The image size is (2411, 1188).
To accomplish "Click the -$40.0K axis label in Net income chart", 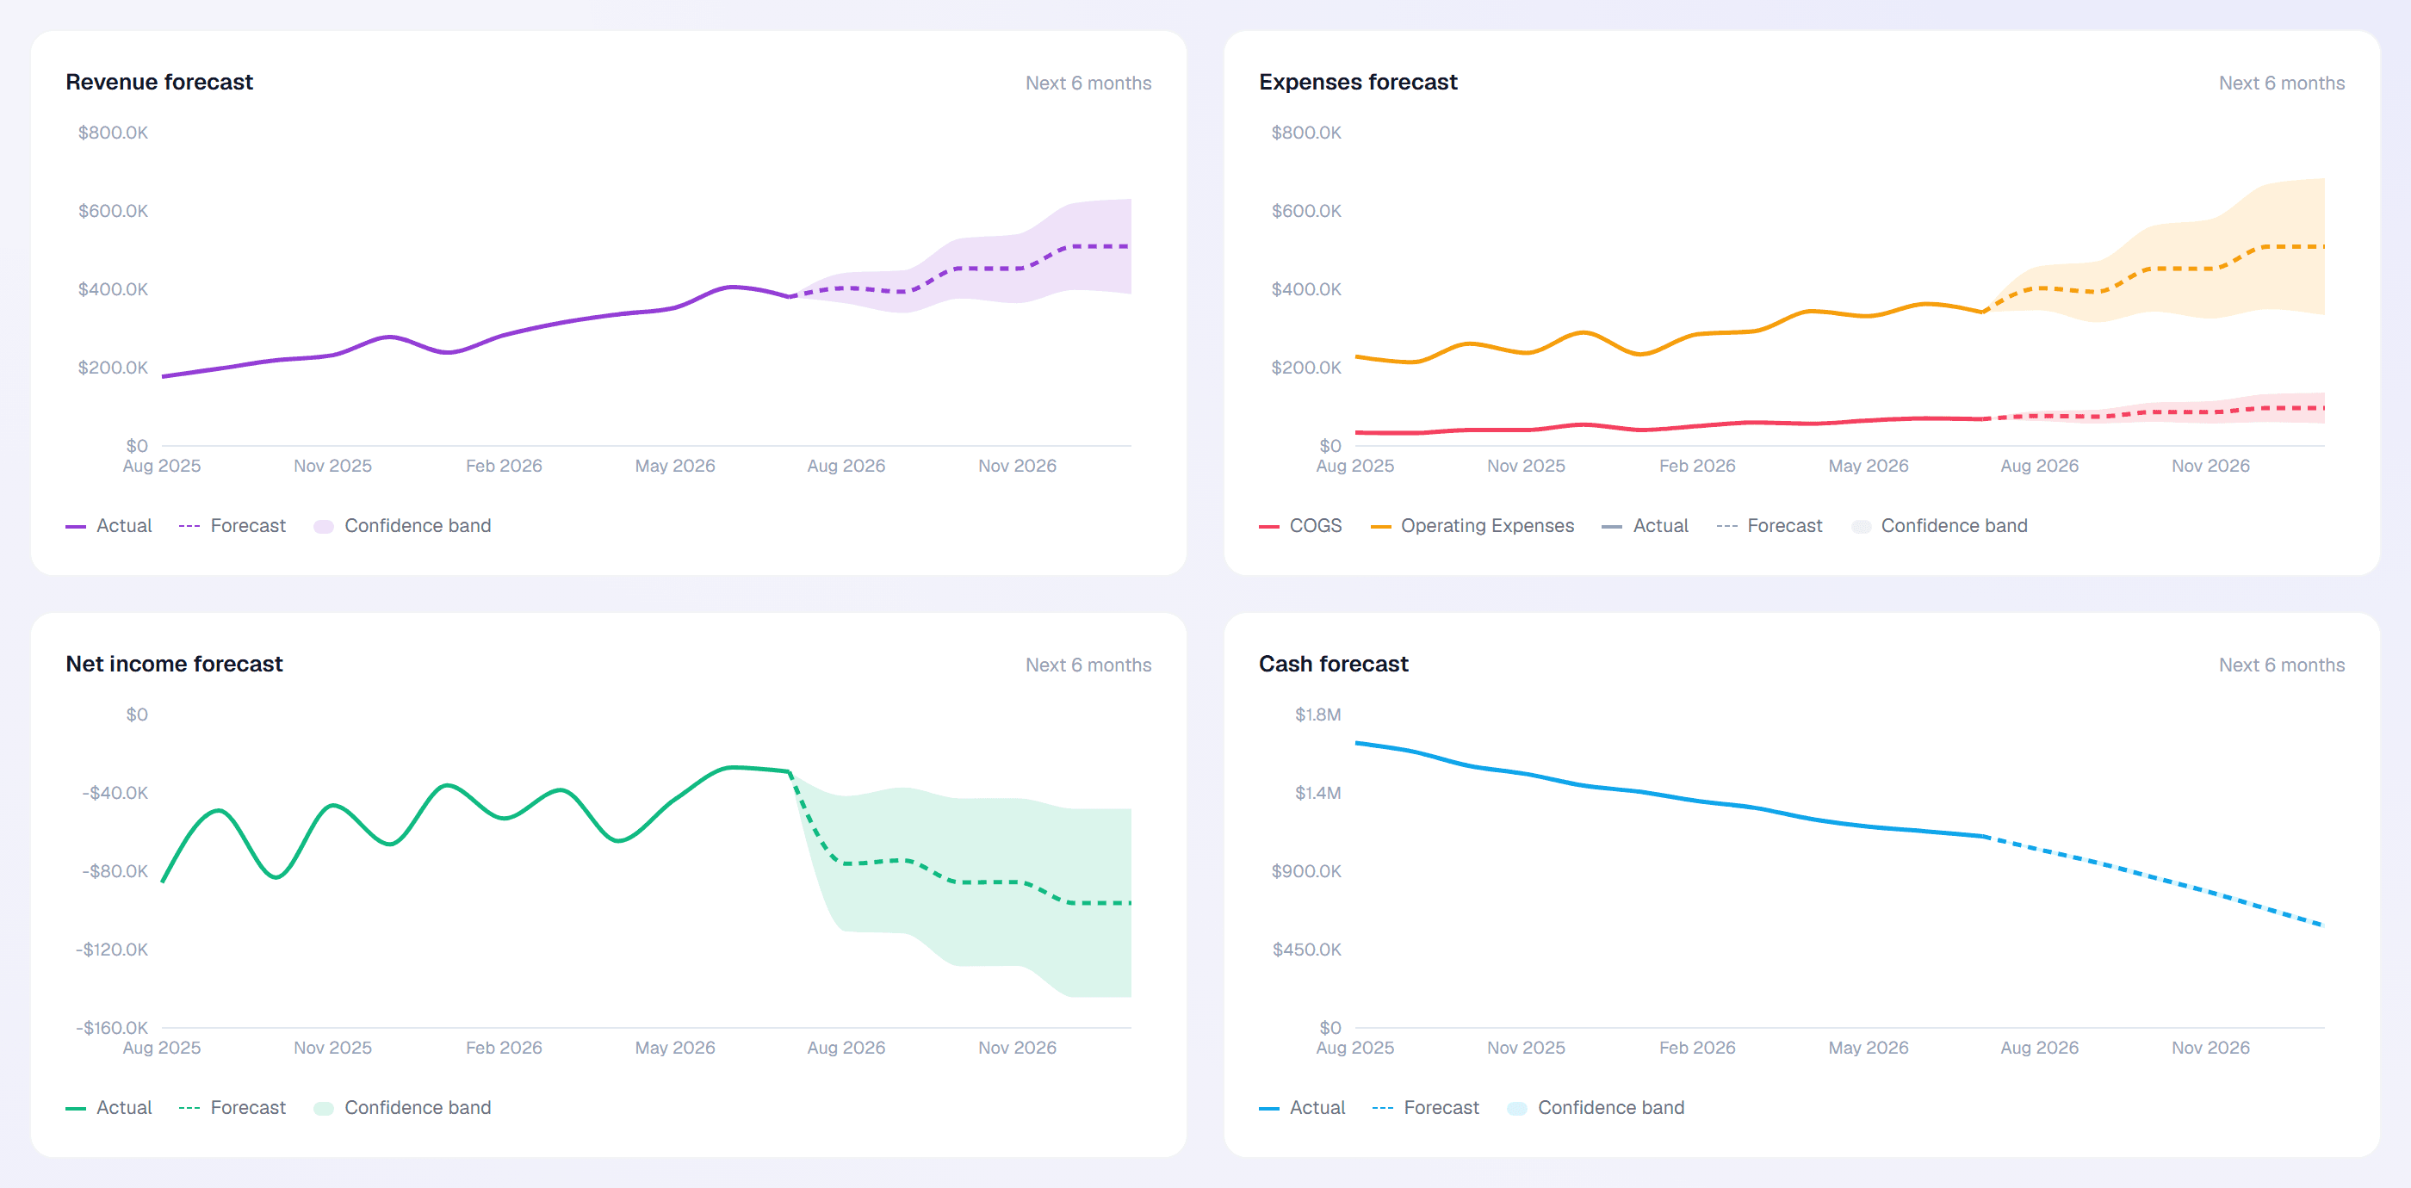I will (115, 793).
